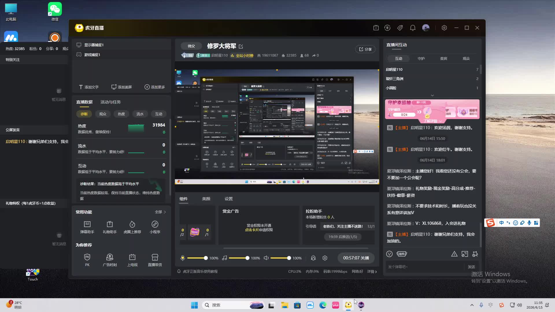555x312 pixels.
Task: Open the chat message filter settings icon
Action: click(x=465, y=254)
